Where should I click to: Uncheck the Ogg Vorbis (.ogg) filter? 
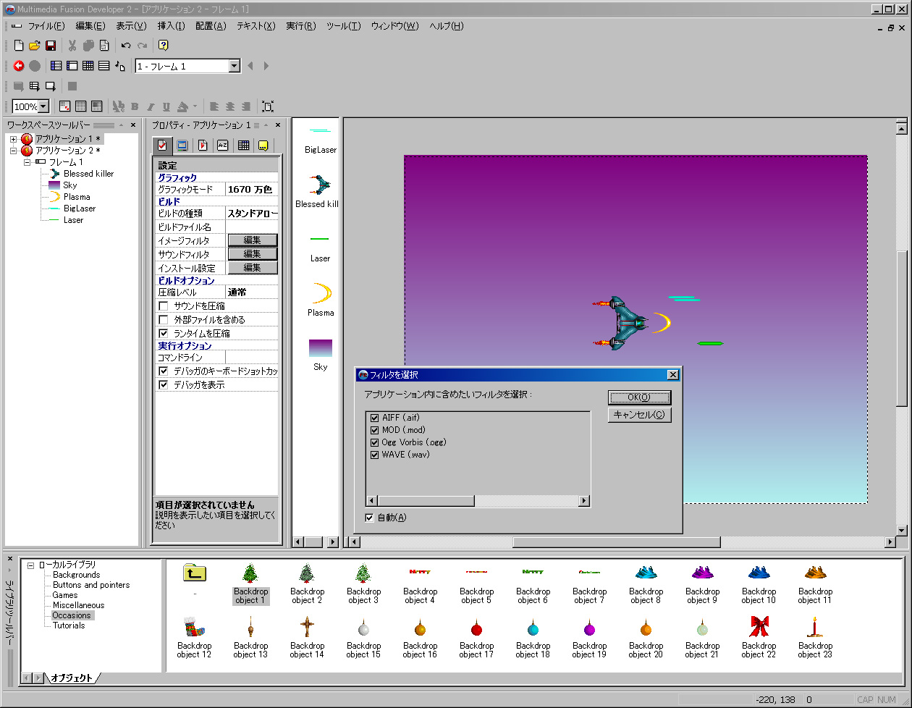click(x=374, y=442)
